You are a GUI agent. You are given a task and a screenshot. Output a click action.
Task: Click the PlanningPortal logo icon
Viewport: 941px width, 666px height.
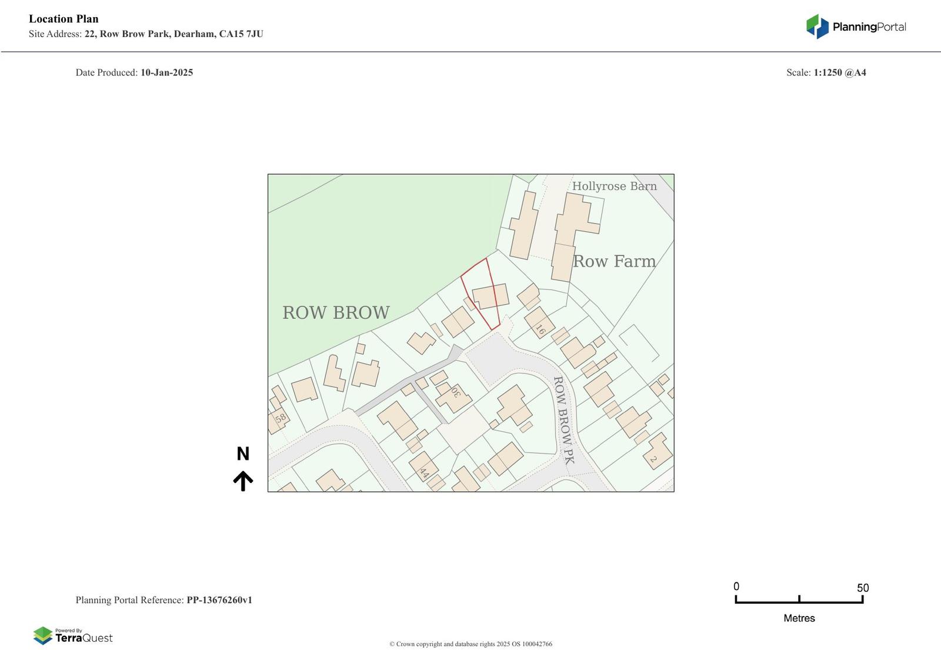tap(817, 26)
